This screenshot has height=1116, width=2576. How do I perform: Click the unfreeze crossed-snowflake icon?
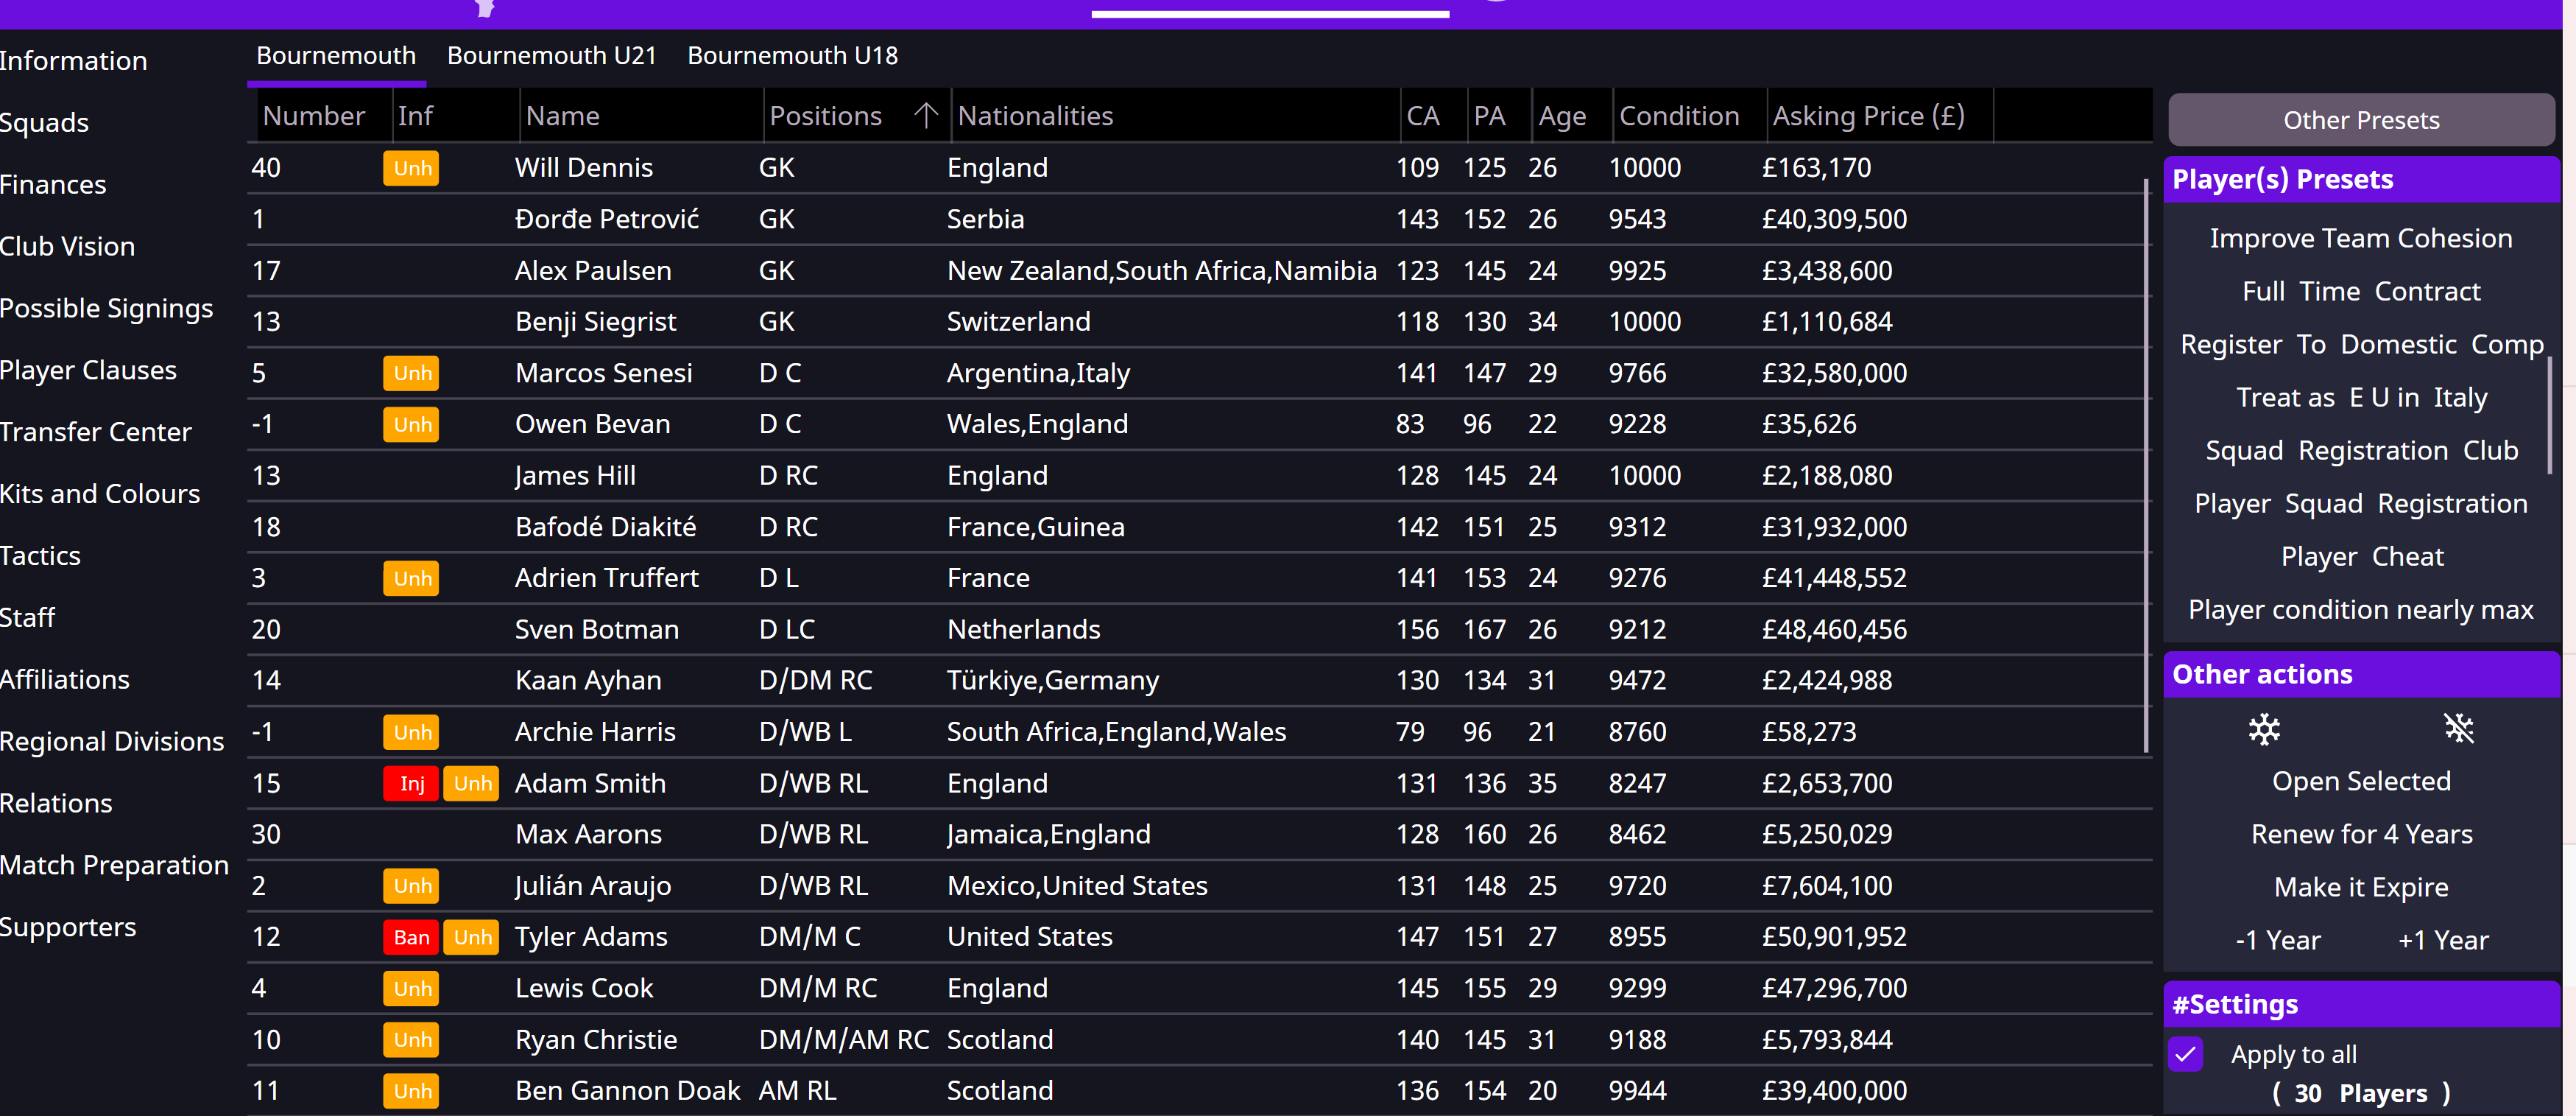pos(2458,729)
